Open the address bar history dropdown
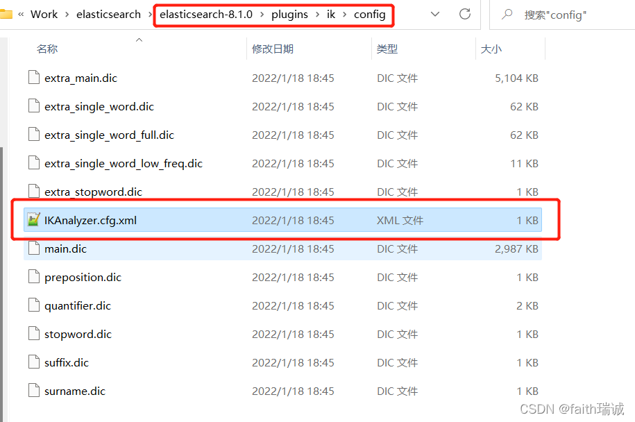 [435, 14]
